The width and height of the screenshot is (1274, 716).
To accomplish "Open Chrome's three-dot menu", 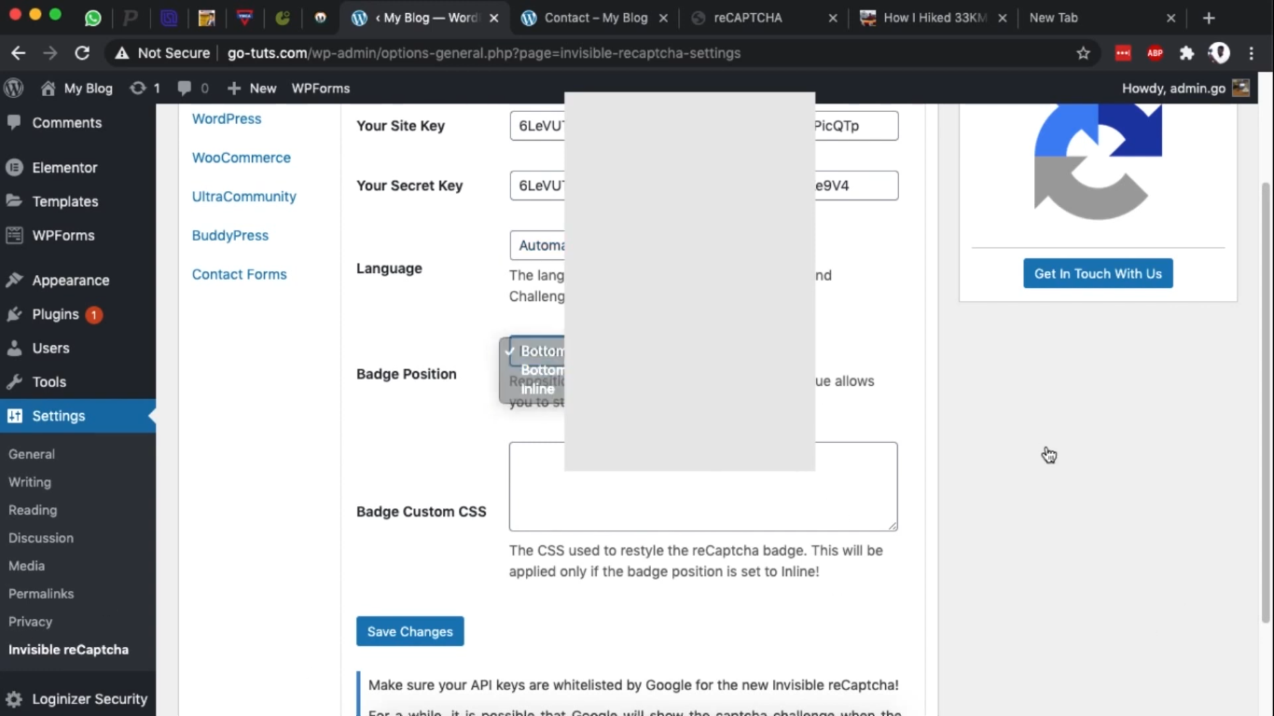I will coord(1252,53).
